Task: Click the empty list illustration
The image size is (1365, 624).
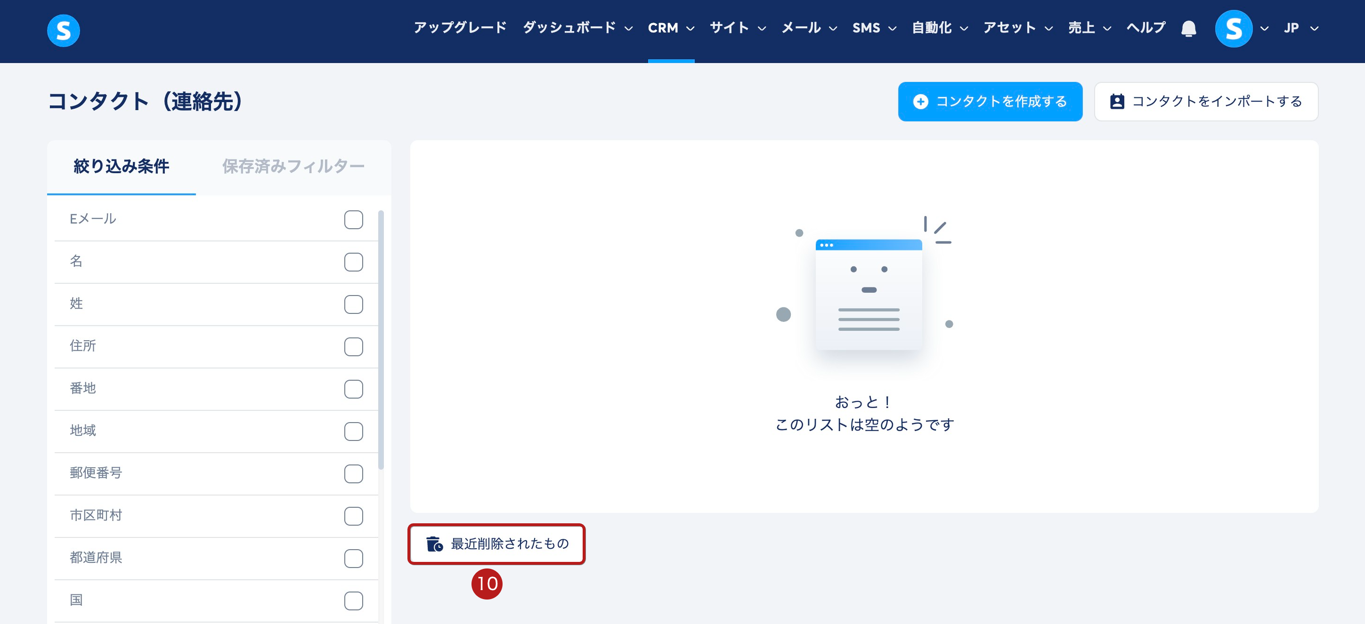Action: (x=868, y=294)
